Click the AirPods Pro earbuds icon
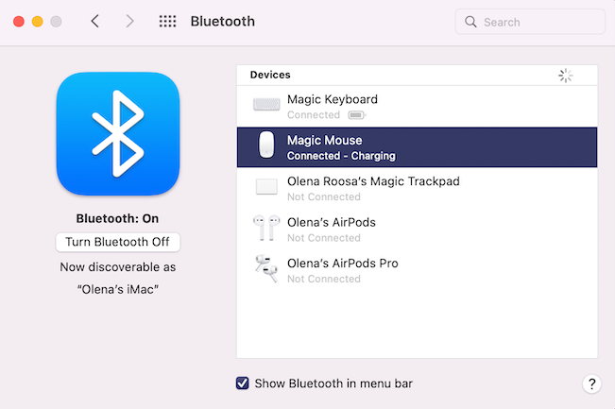The width and height of the screenshot is (615, 409). (266, 269)
